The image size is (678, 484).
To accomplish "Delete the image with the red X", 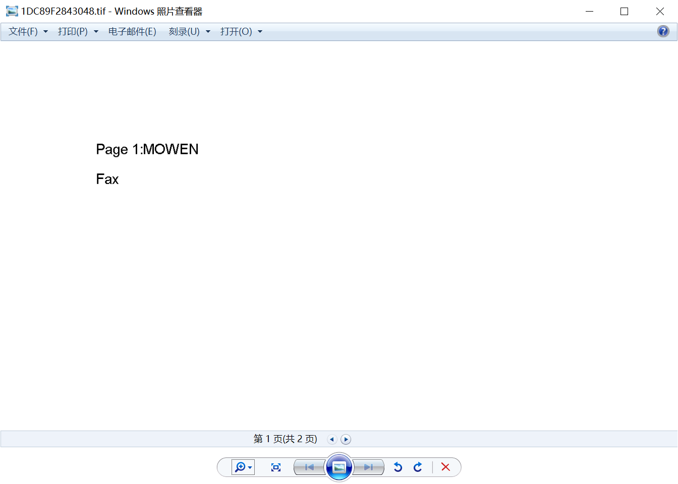I will (445, 467).
